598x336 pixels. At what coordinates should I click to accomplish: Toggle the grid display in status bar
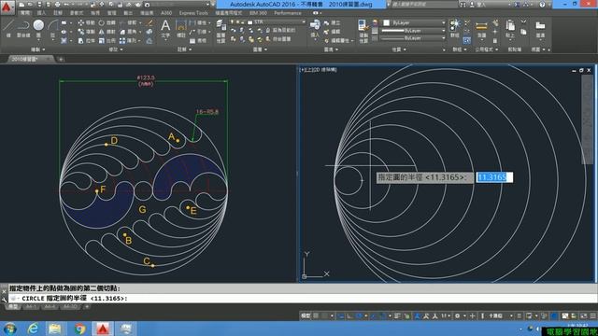coord(316,315)
